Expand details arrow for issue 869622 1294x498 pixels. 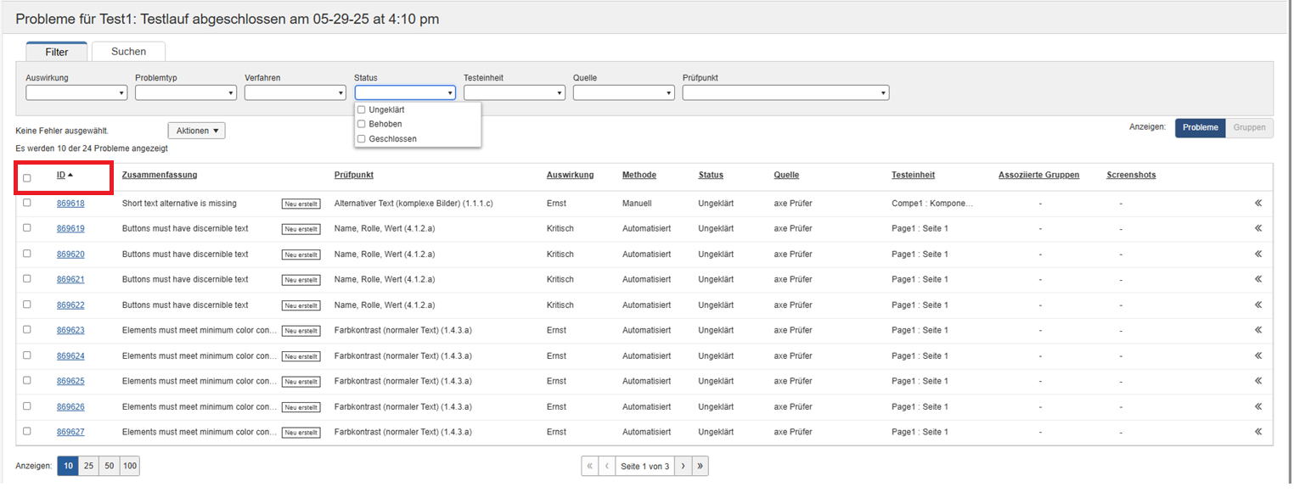(1258, 305)
